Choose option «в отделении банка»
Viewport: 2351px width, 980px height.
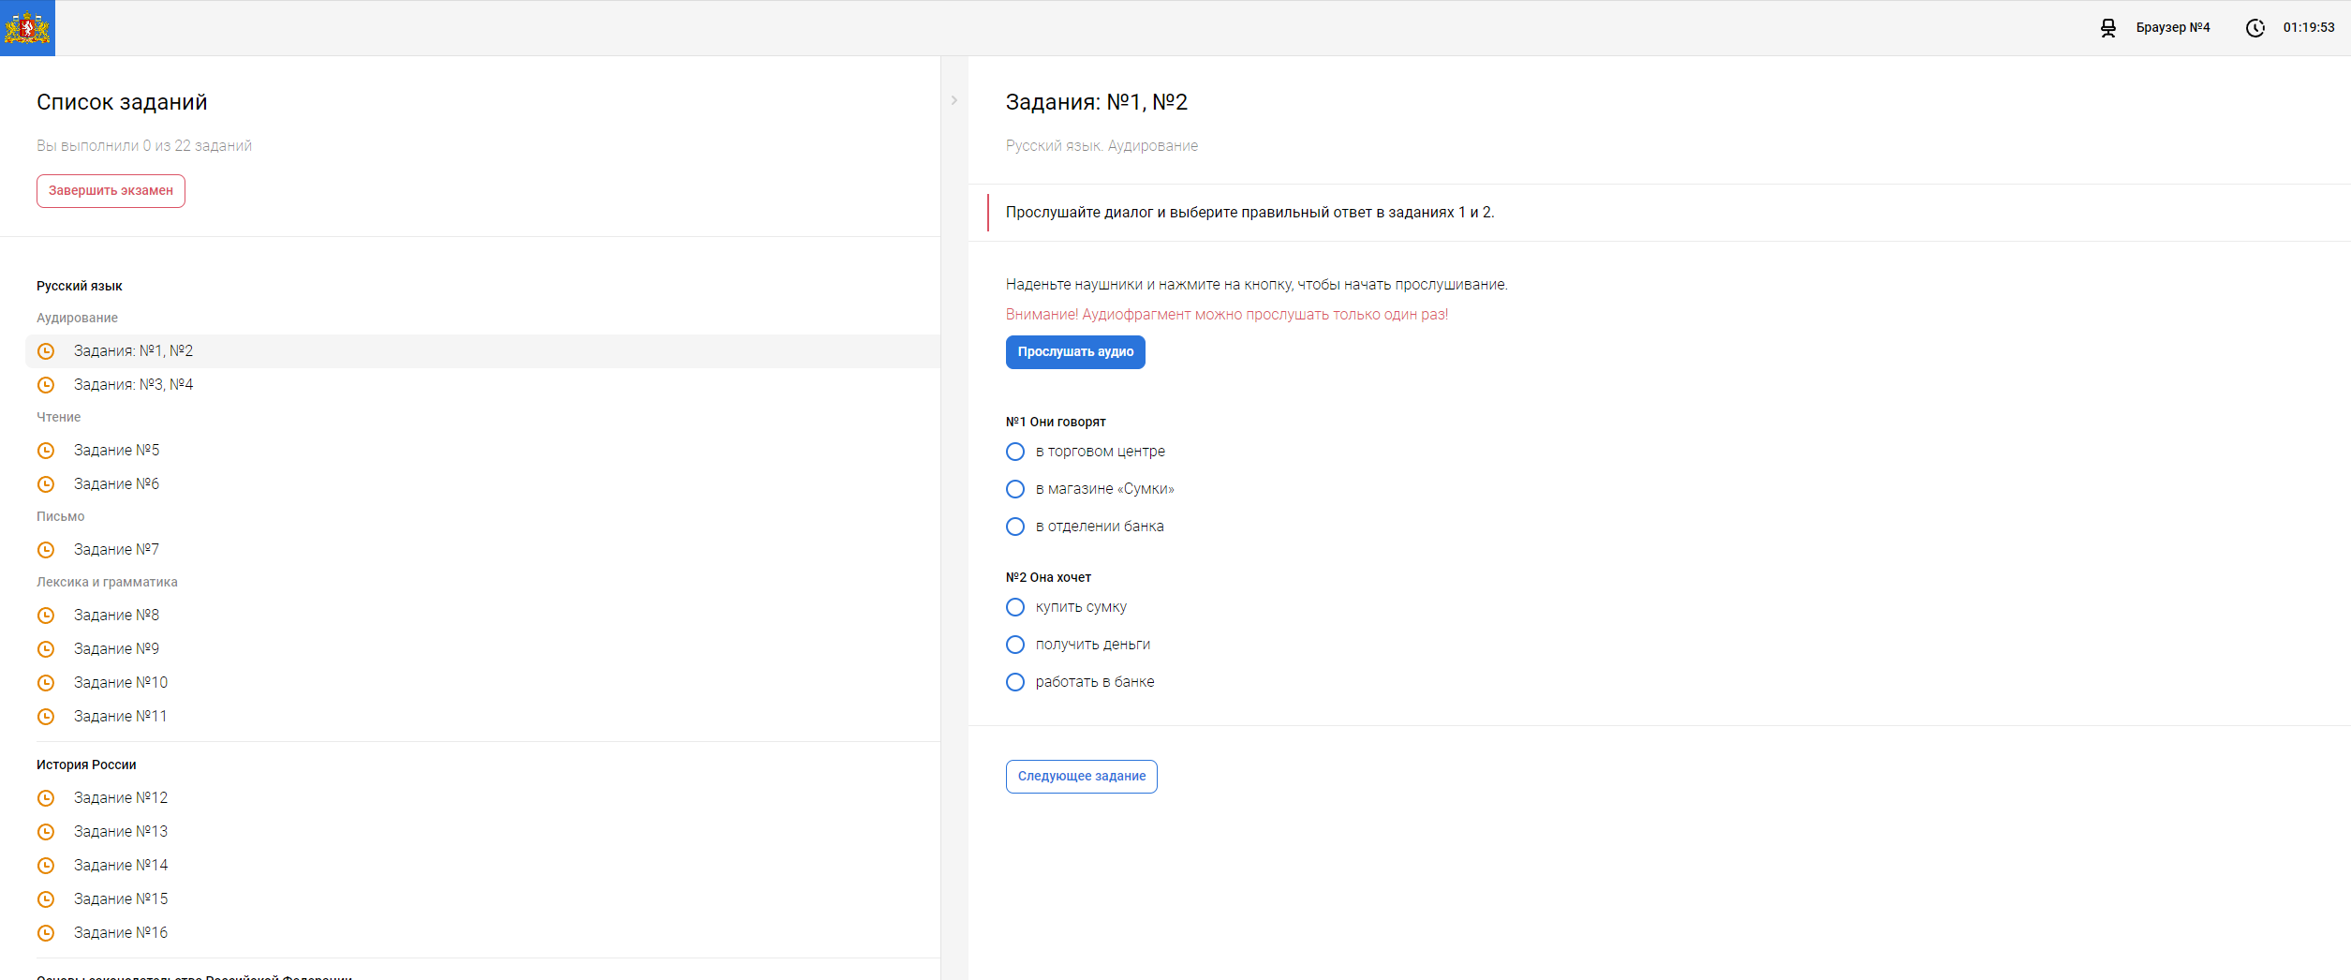pos(1014,527)
